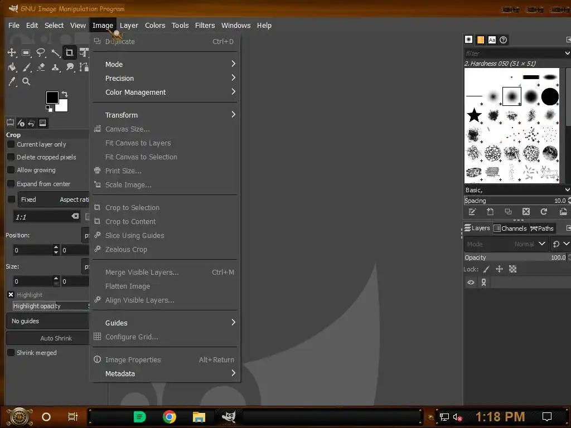Viewport: 571px width, 428px height.
Task: Toggle the Fixed aspect ratio checkbox
Action: coord(11,200)
